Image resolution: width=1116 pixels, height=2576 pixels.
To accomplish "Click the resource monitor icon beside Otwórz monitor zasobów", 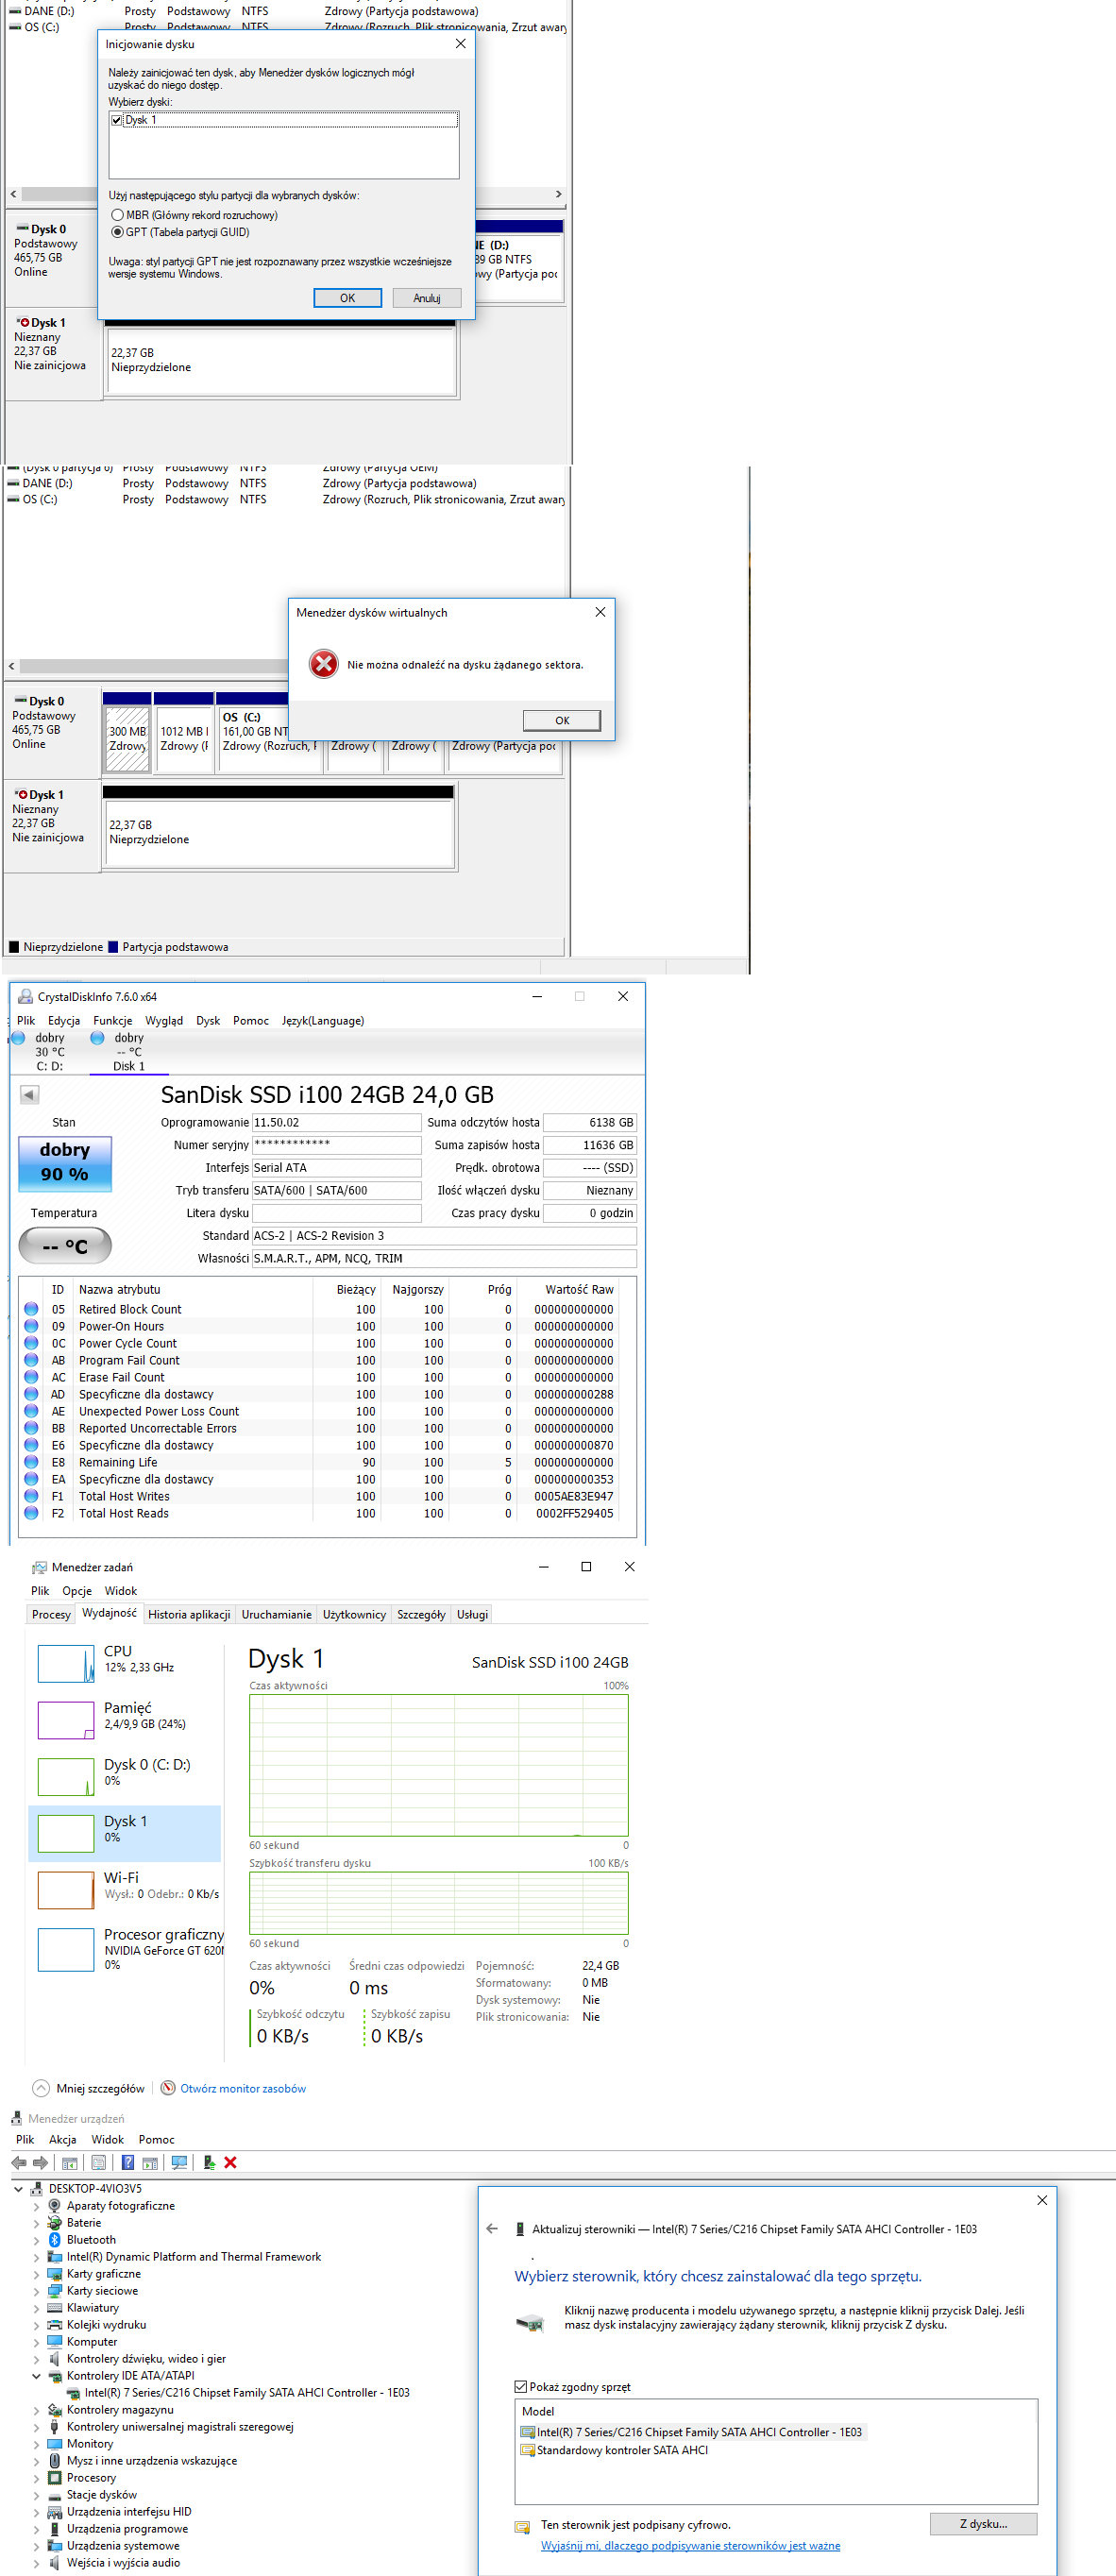I will (168, 2088).
